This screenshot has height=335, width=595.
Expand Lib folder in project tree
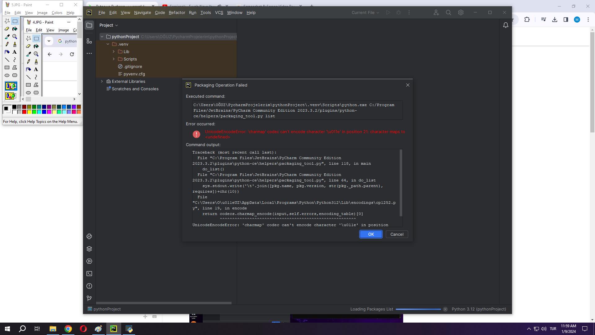(x=114, y=51)
